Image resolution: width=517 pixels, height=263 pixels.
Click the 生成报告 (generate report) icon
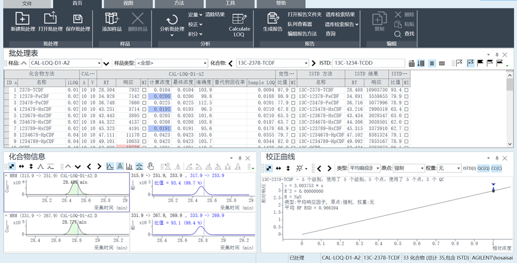272,18
